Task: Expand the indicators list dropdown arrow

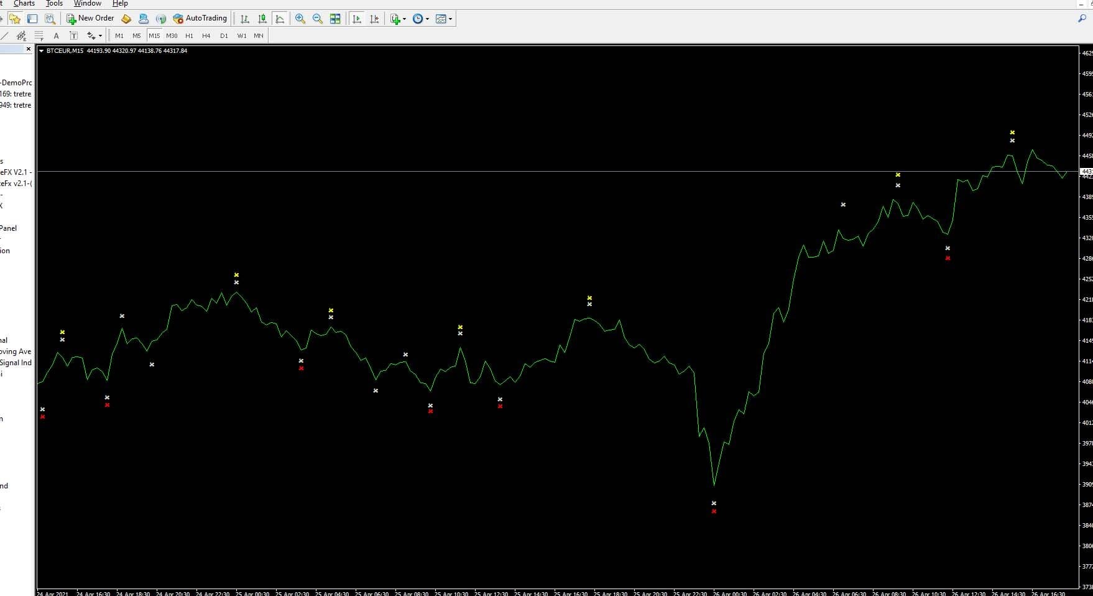Action: [405, 19]
